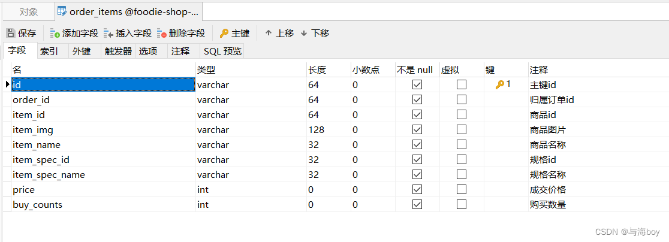Click the 小数点 column header
The height and width of the screenshot is (242, 669).
[x=373, y=69]
